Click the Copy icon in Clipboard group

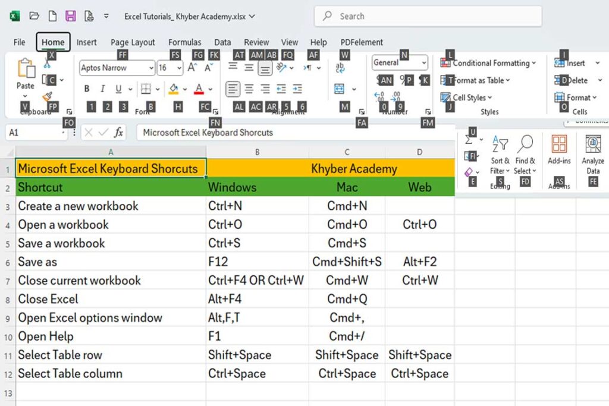46,80
